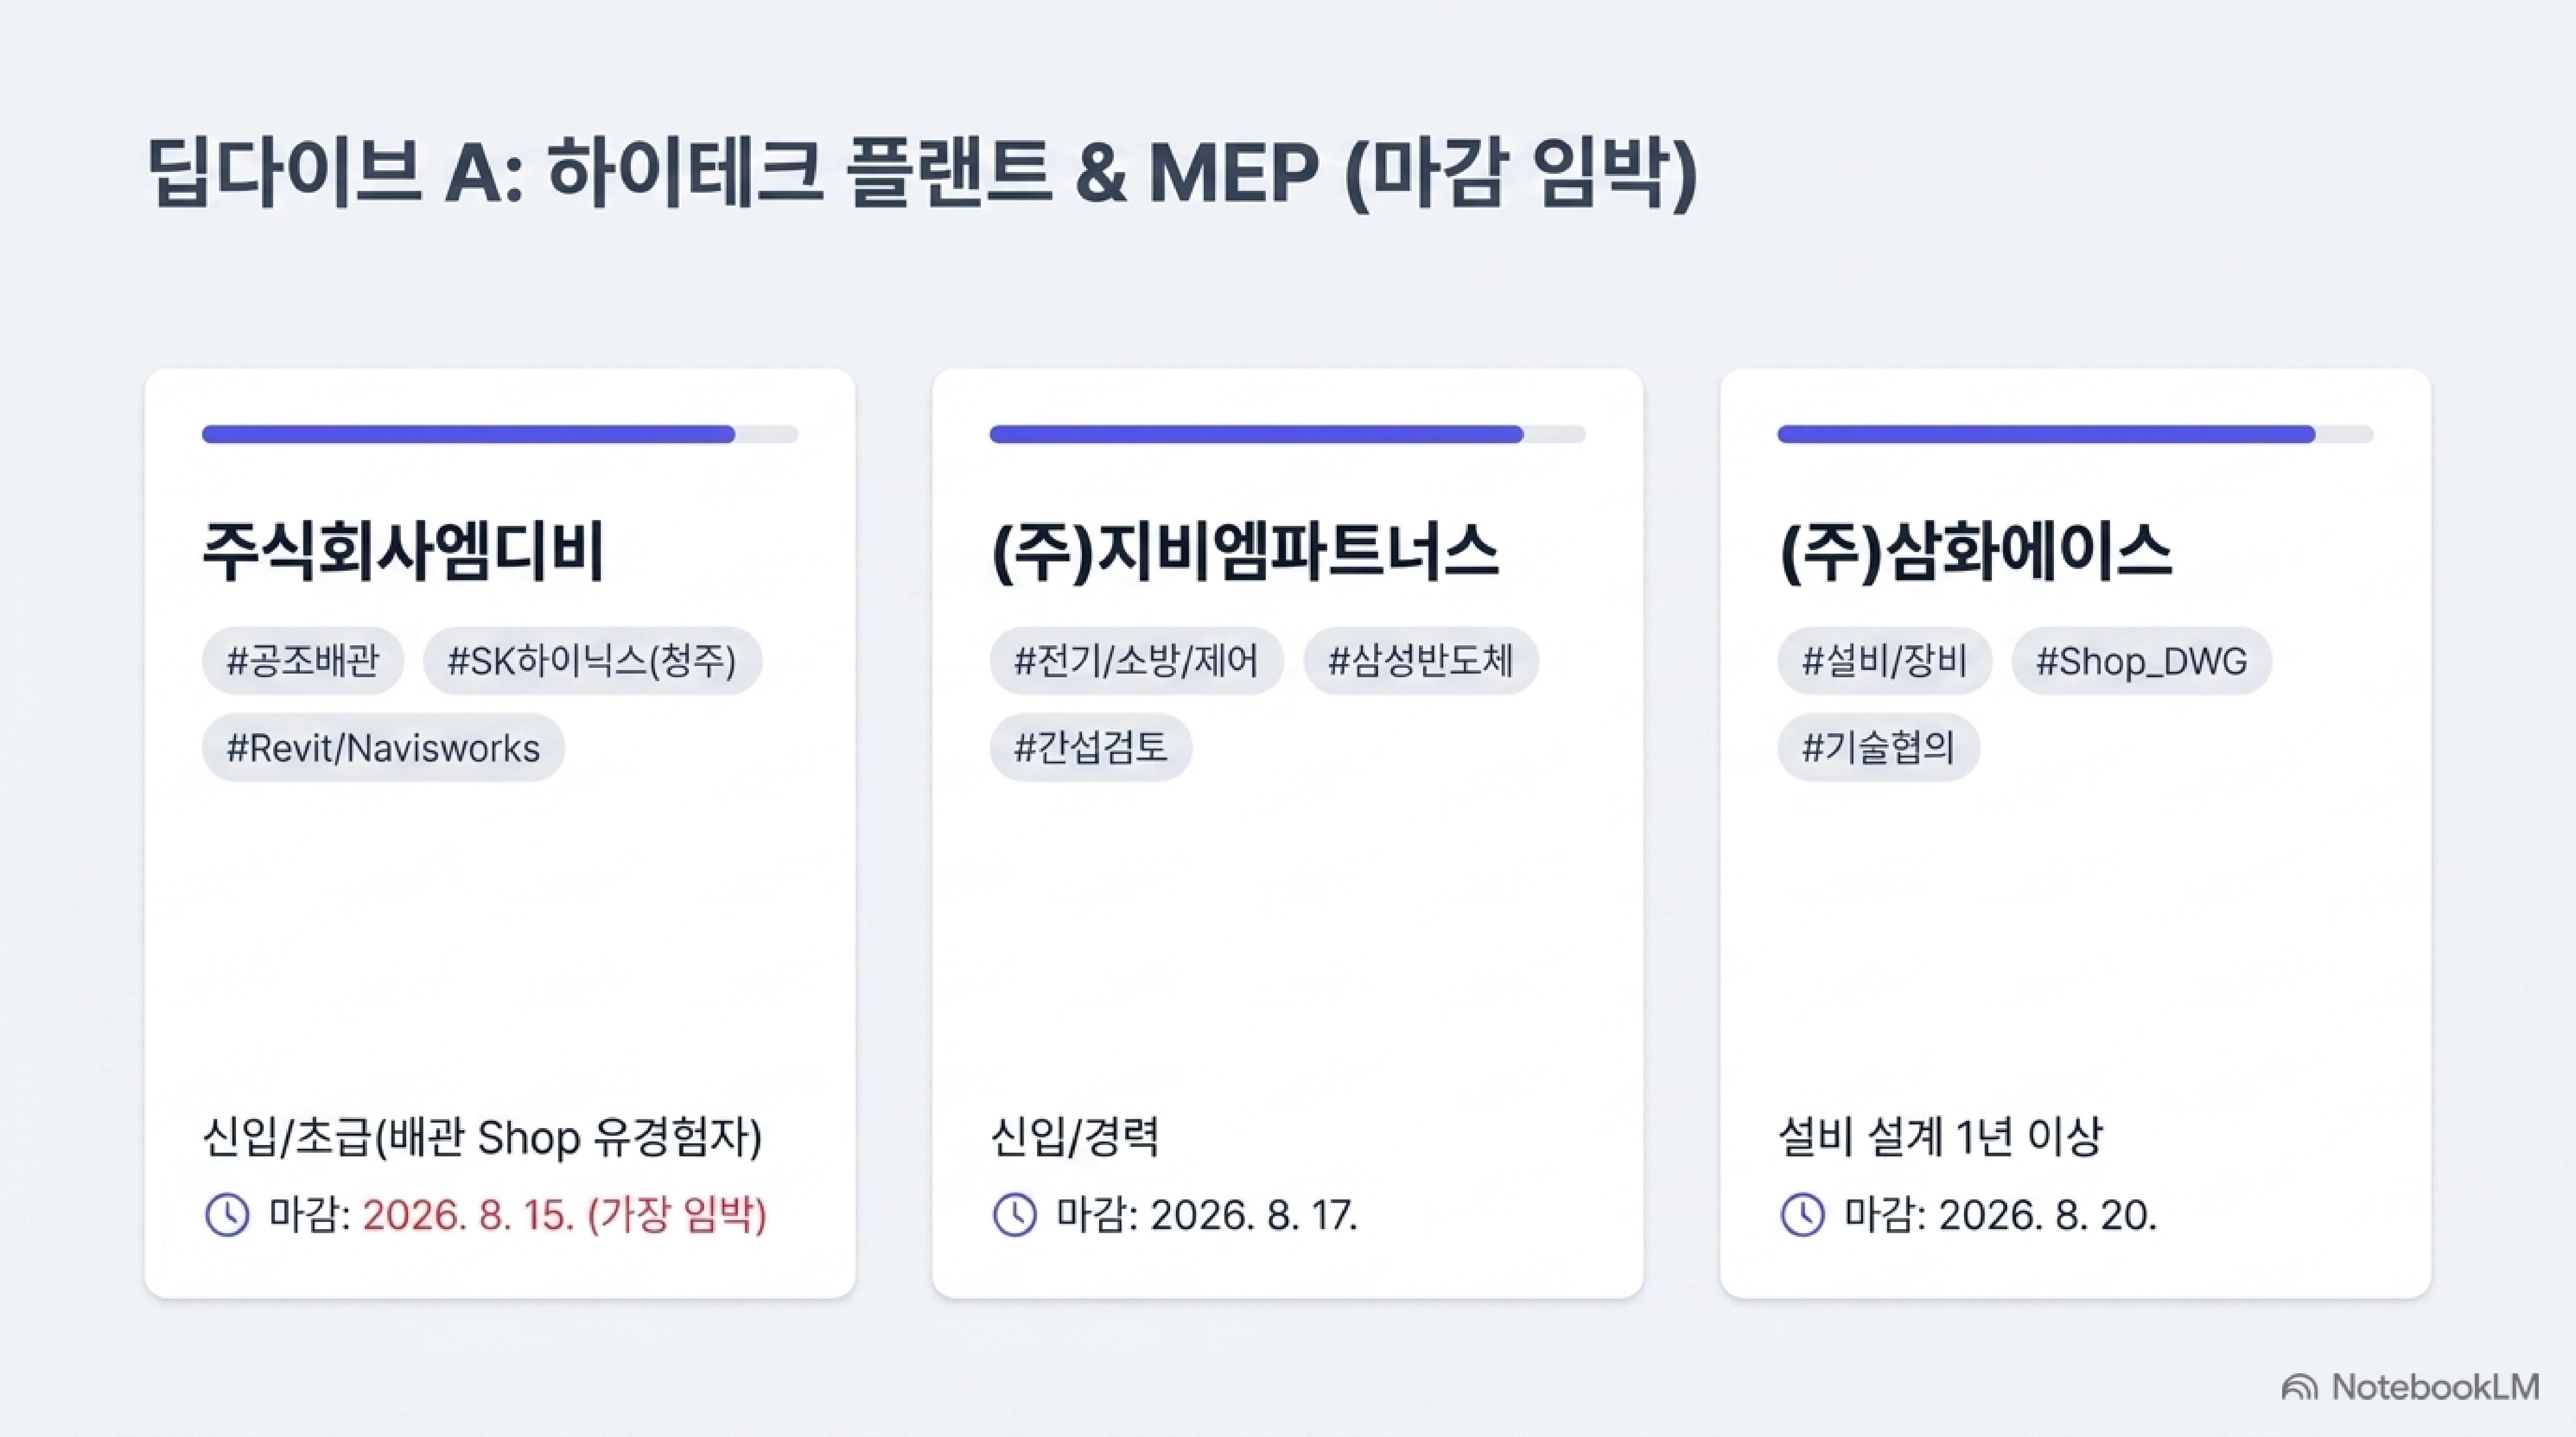Click the clock icon beside the 2026. 8. 20. deadline
Screen dimensions: 2576x1437
tap(1803, 1215)
